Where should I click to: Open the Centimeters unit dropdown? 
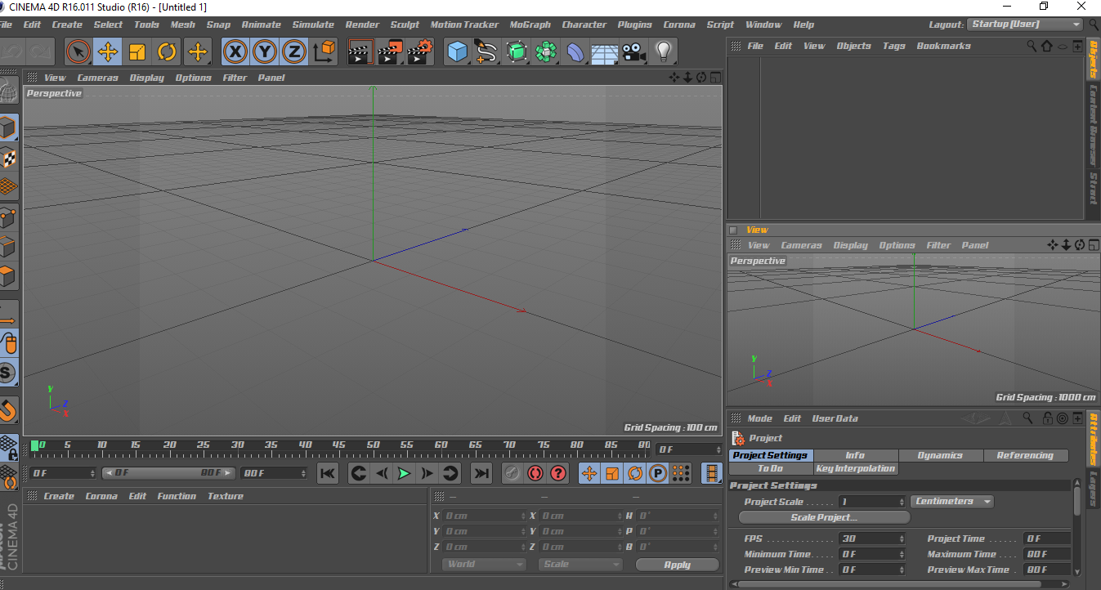pyautogui.click(x=951, y=502)
